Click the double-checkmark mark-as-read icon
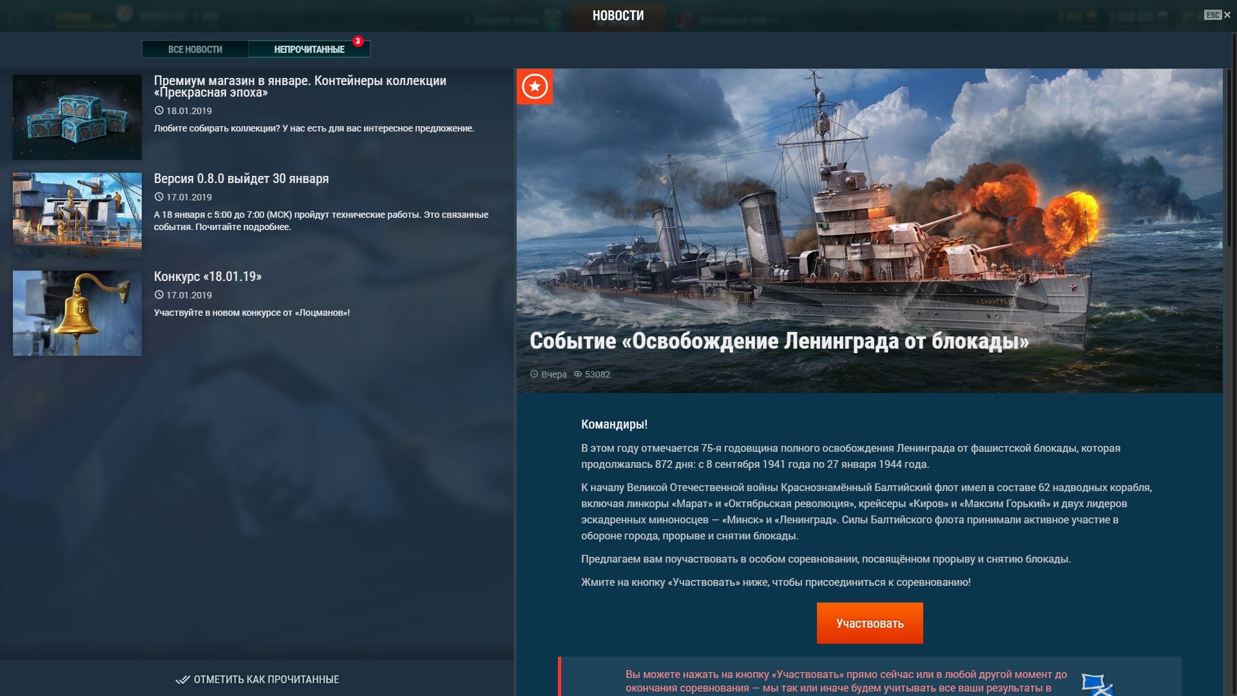 tap(183, 679)
